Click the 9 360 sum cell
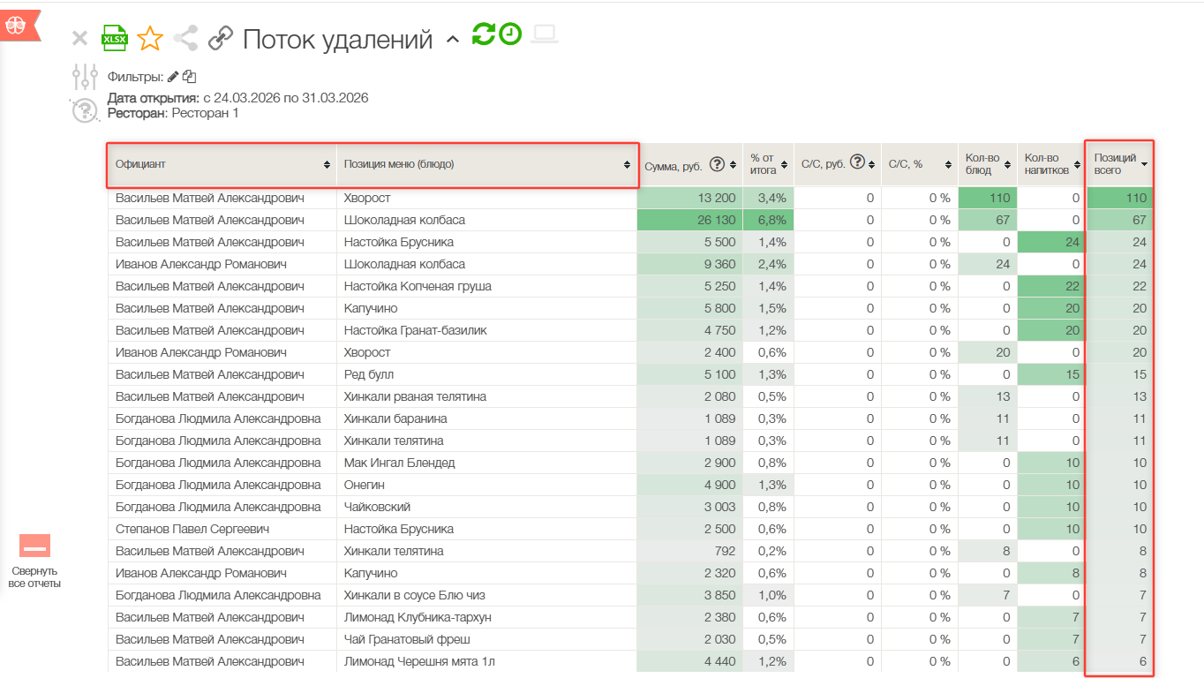 pos(690,264)
